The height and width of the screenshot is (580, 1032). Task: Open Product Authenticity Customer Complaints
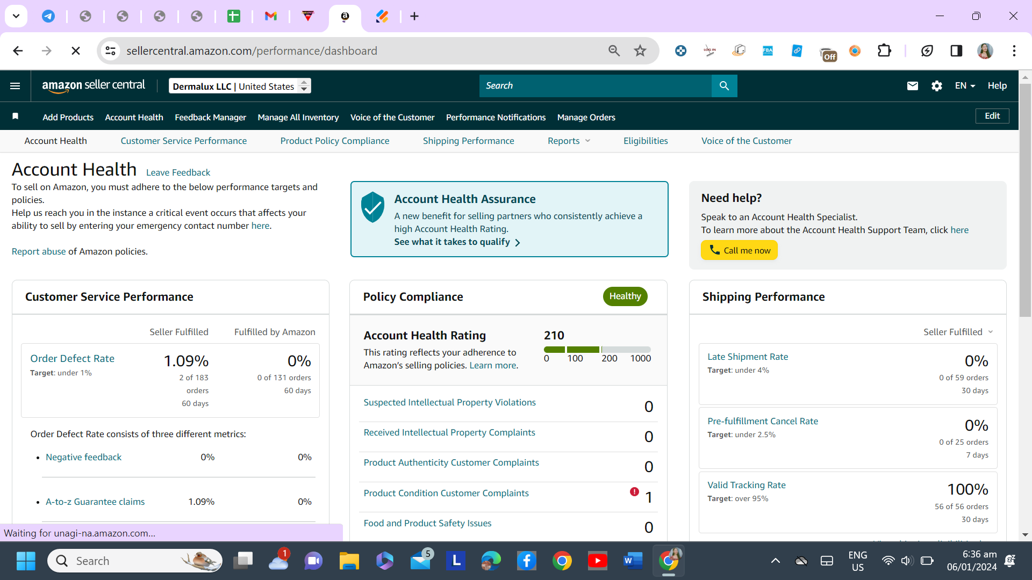point(451,462)
